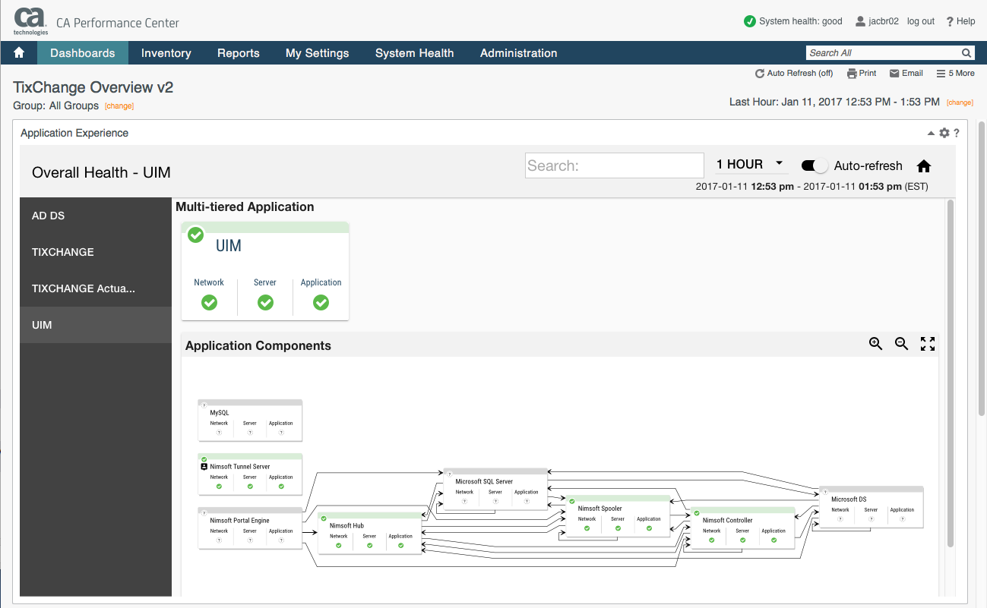Open the home view in Application Experience
Viewport: 987px width, 608px height.
(x=923, y=165)
